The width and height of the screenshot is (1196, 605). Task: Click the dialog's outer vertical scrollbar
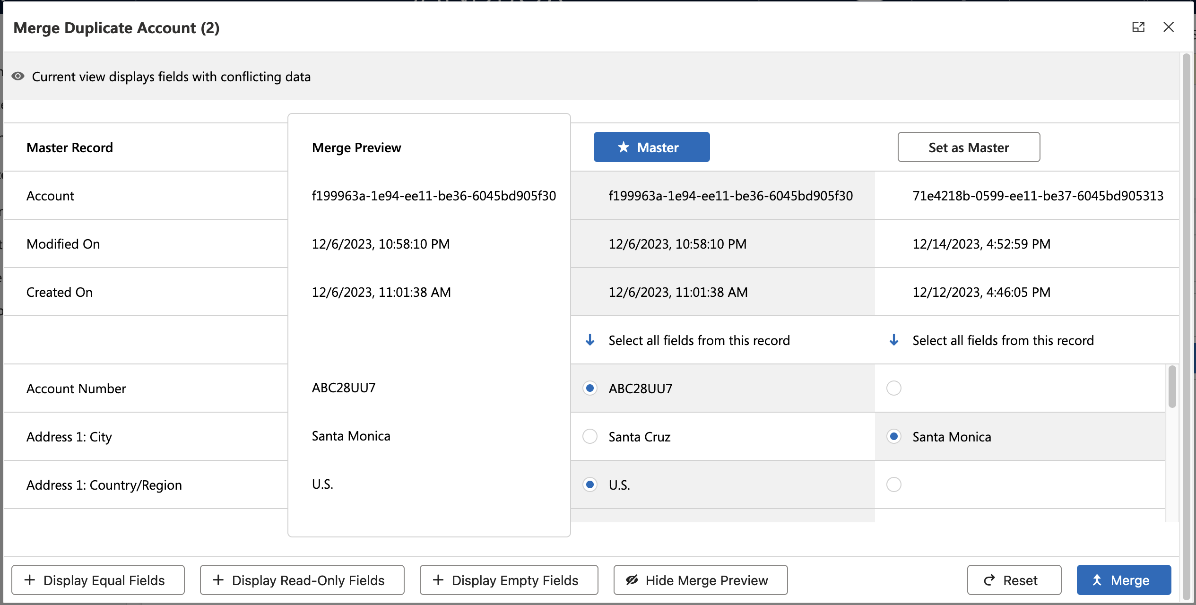click(1186, 326)
